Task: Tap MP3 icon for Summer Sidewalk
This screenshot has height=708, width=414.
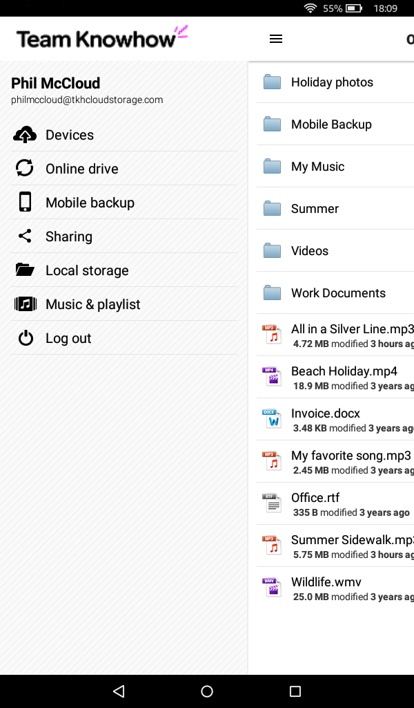Action: (272, 545)
